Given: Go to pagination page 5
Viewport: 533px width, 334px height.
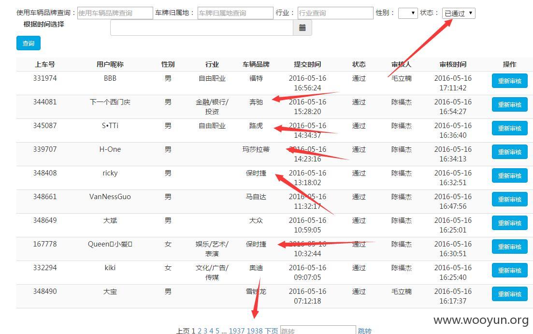Looking at the screenshot, I should tap(217, 331).
